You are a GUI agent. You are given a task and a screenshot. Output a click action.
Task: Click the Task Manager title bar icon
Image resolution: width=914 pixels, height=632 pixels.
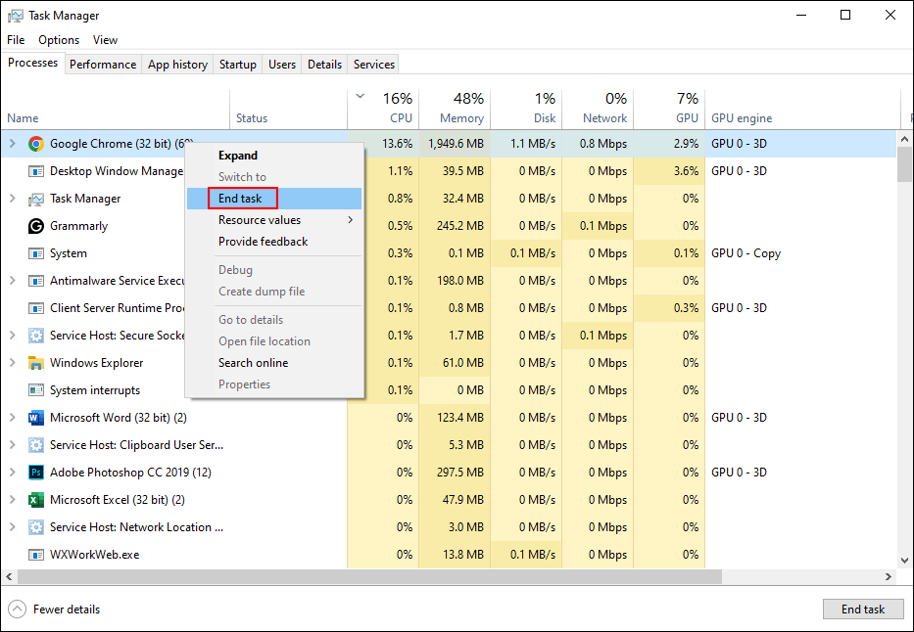click(15, 15)
